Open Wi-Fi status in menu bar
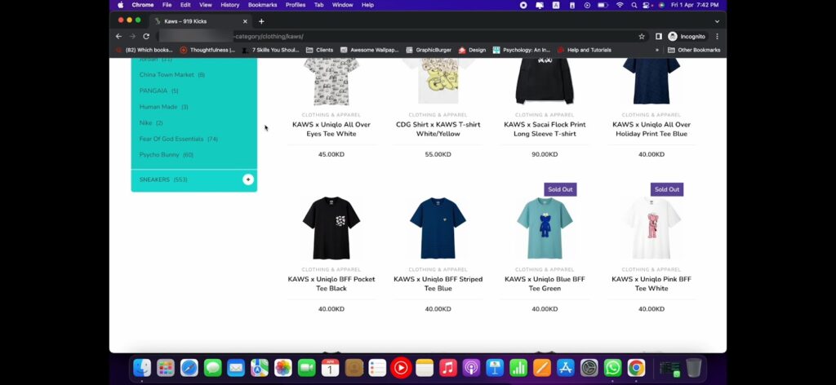Screen dimensions: 836x385 (620, 5)
